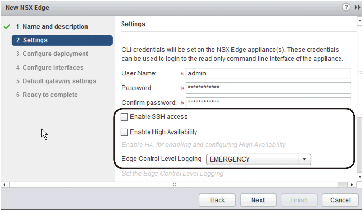The width and height of the screenshot is (363, 211).
Task: Enable SSH access checkbox
Action: point(124,117)
